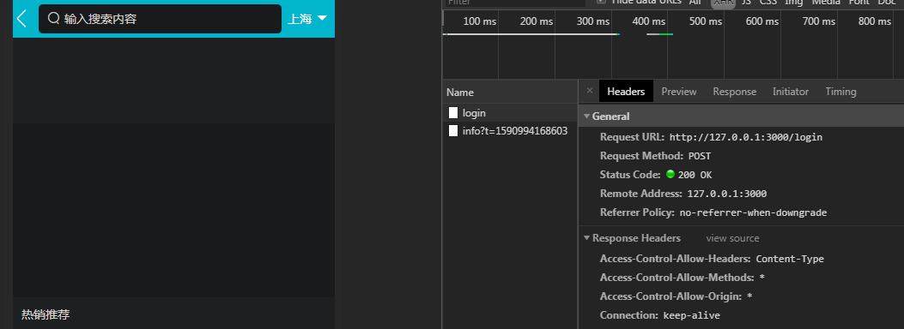The image size is (904, 329).
Task: Click the green status code dot
Action: [670, 174]
